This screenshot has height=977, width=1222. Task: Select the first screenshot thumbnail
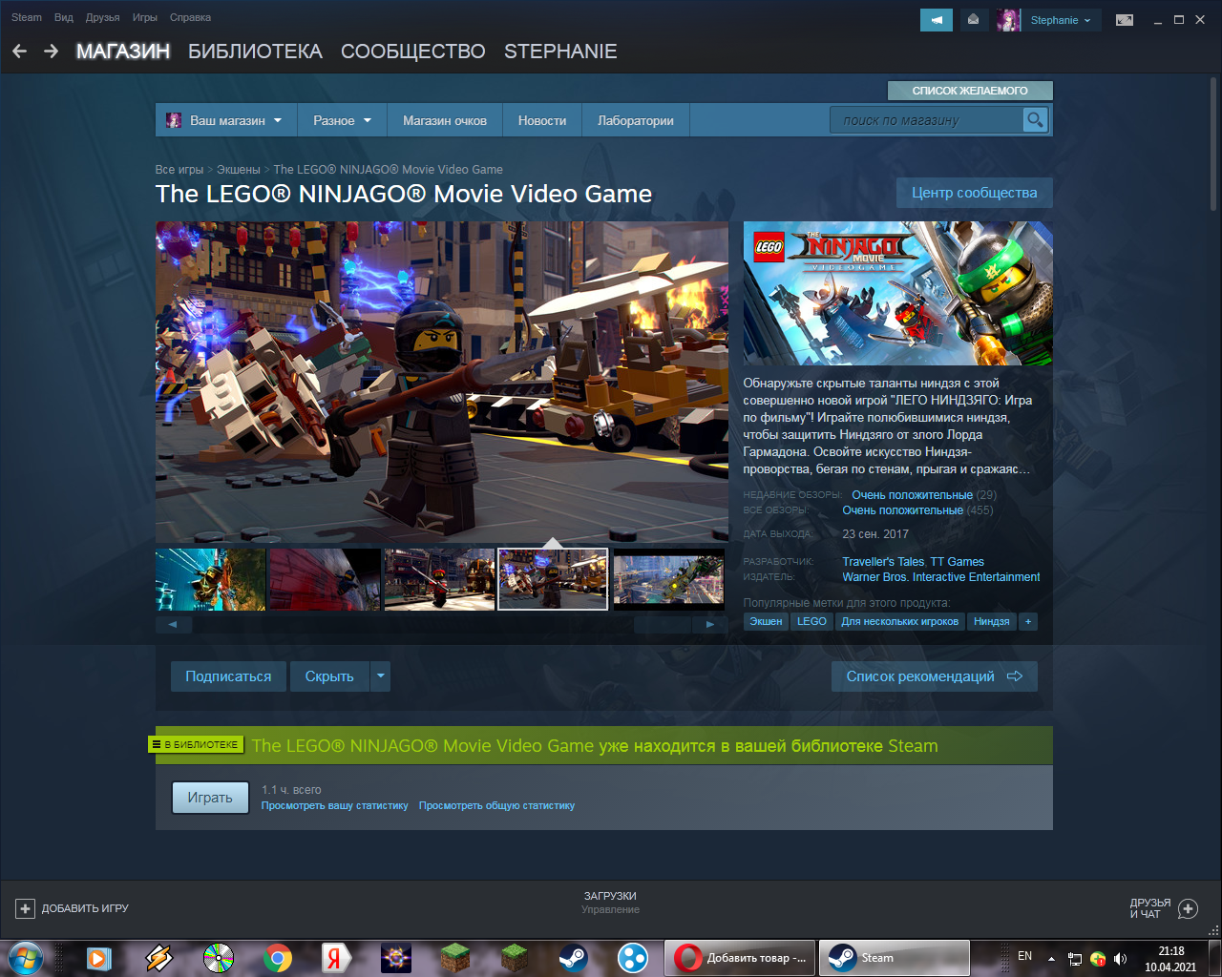[x=211, y=579]
